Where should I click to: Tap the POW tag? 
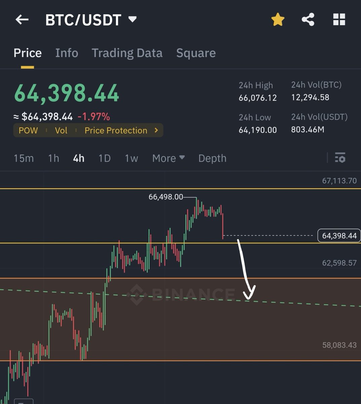[28, 130]
